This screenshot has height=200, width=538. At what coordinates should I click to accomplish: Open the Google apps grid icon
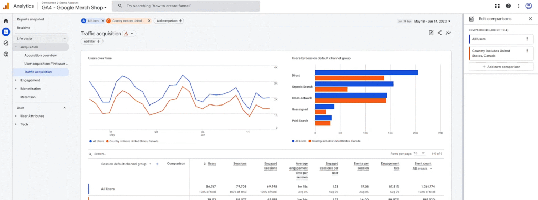pyautogui.click(x=497, y=6)
